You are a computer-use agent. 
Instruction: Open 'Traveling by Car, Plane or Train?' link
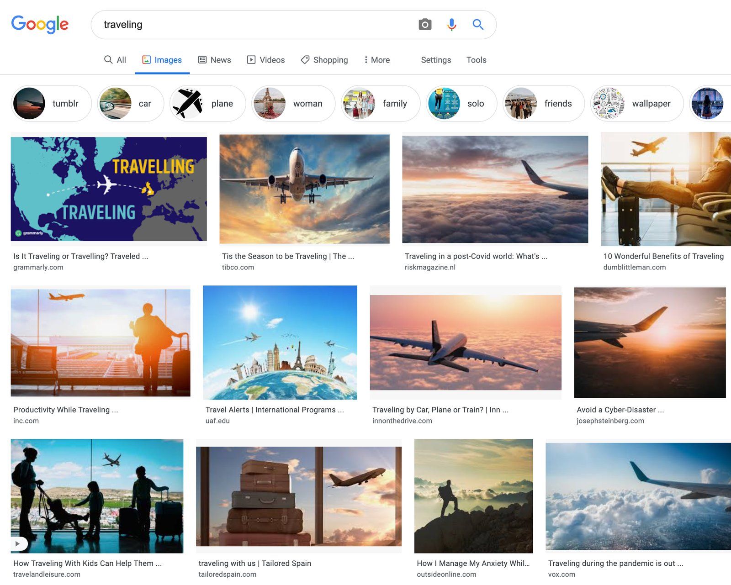click(440, 410)
